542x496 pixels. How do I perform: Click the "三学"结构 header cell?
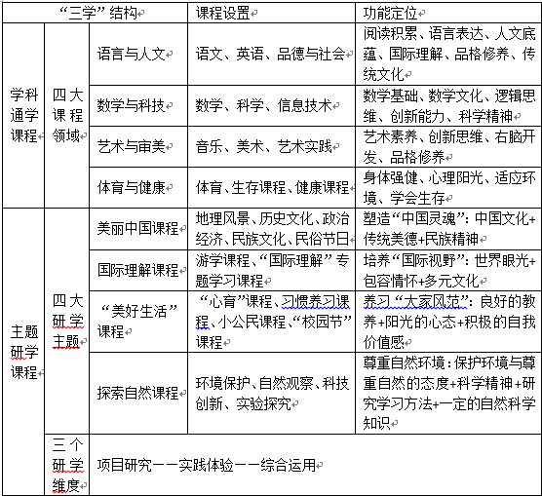coord(96,13)
